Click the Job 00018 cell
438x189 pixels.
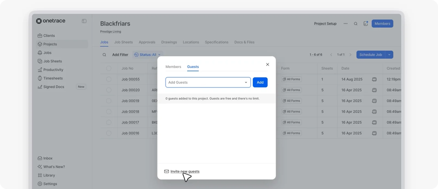(x=130, y=111)
